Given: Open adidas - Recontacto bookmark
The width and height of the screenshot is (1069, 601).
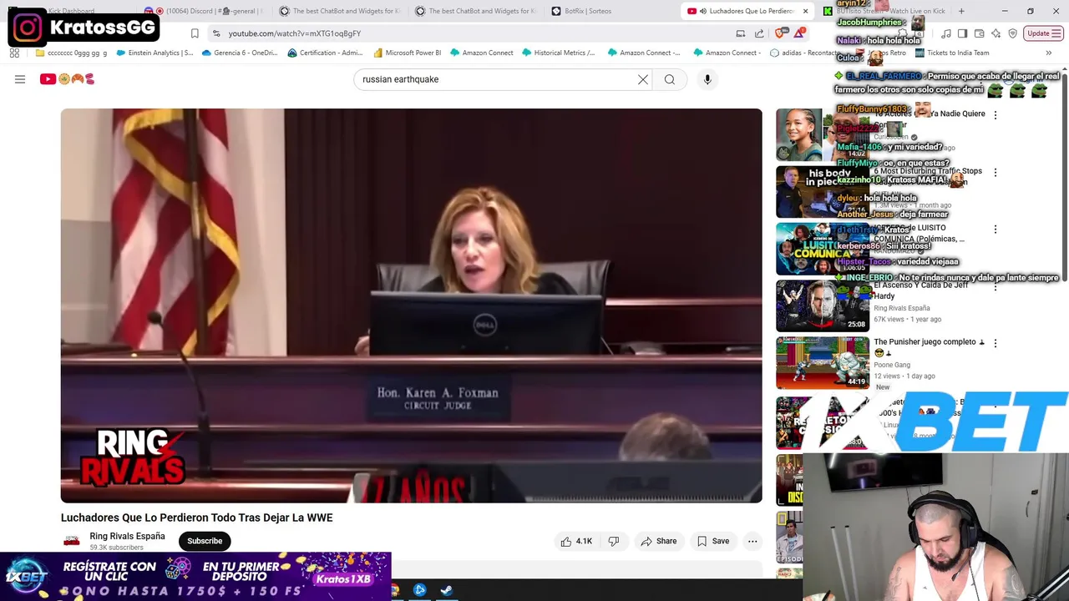Looking at the screenshot, I should 805,53.
